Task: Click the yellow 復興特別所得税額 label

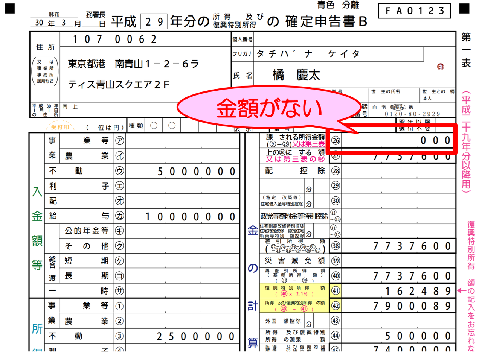Action: click(x=294, y=290)
